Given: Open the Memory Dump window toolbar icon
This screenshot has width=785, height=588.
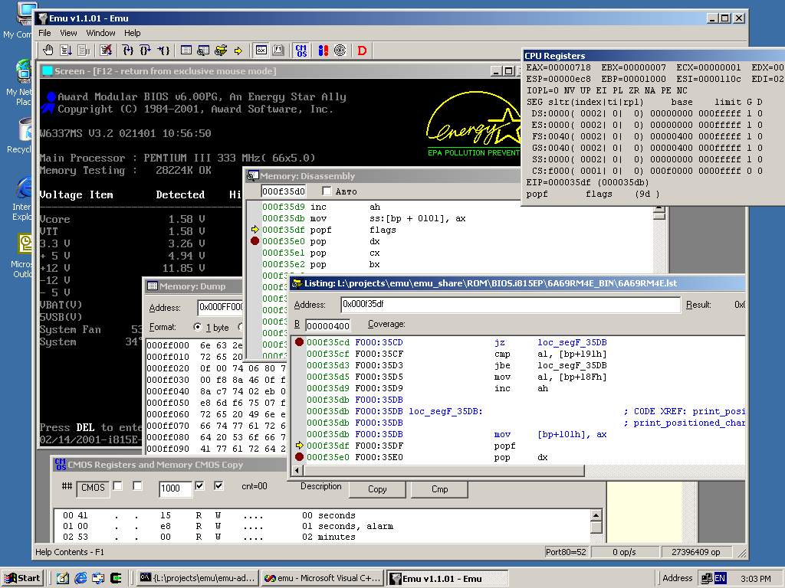Looking at the screenshot, I should pyautogui.click(x=186, y=50).
